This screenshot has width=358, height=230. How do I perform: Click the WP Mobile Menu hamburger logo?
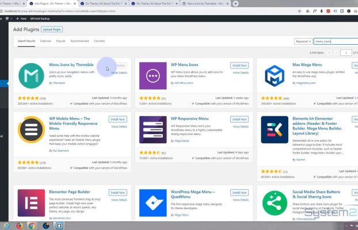tap(31, 129)
